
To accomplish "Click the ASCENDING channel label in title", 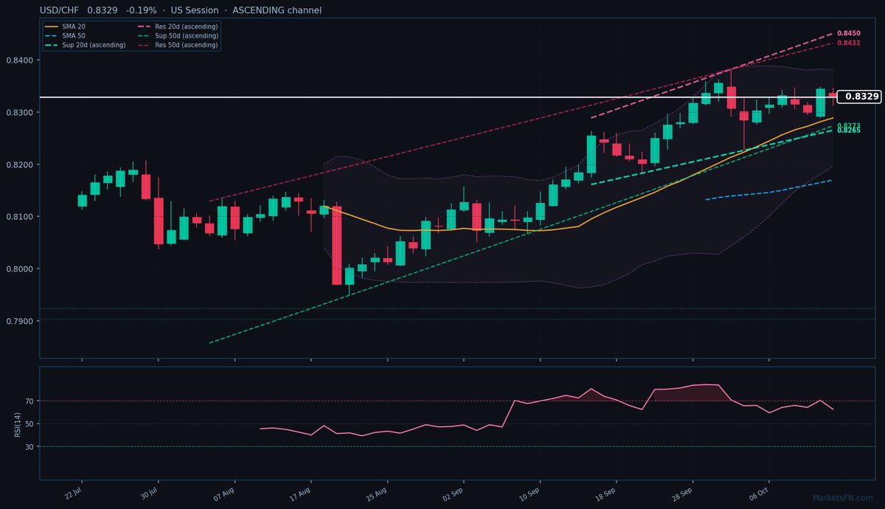I will pos(277,10).
